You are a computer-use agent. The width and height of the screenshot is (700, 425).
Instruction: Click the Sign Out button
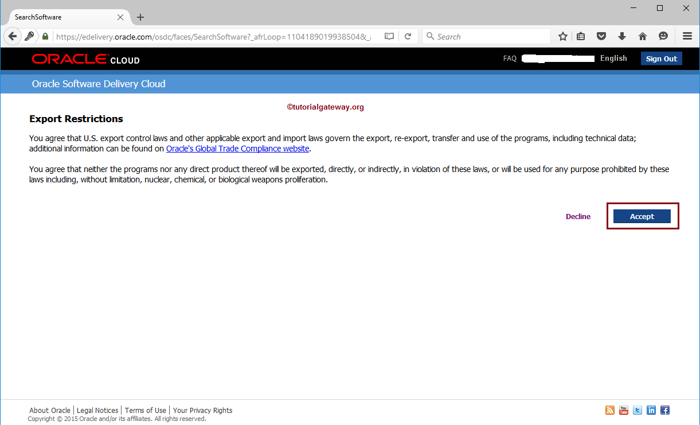[x=662, y=59]
